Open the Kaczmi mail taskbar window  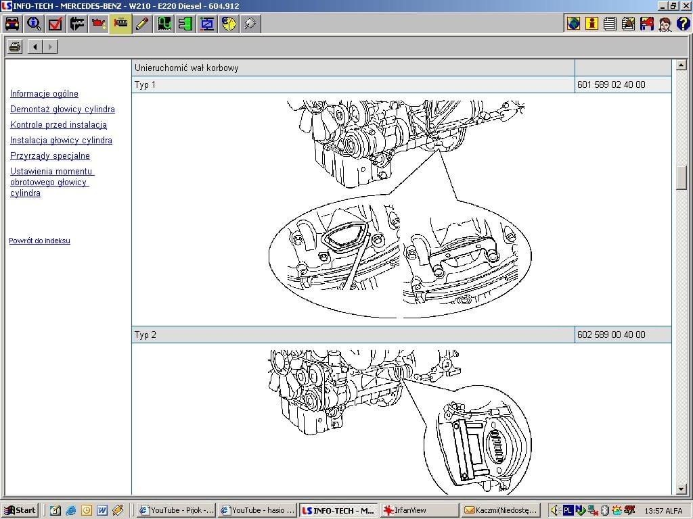tap(501, 511)
